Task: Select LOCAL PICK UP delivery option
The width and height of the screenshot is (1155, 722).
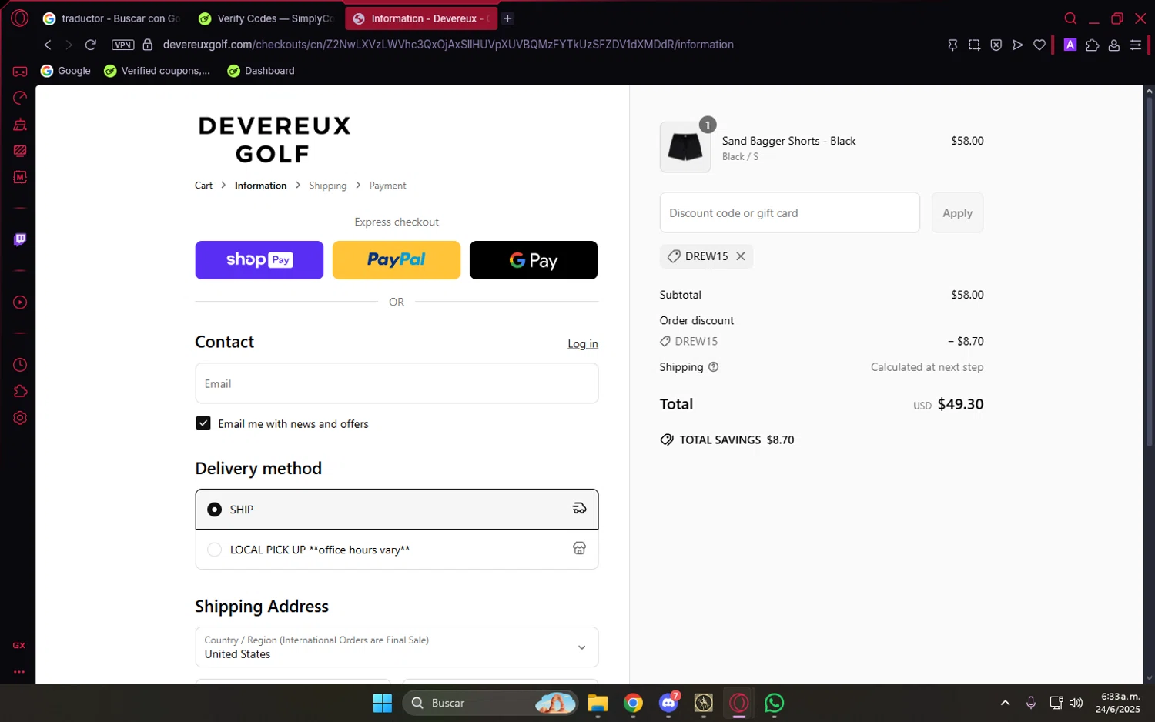Action: (397, 550)
